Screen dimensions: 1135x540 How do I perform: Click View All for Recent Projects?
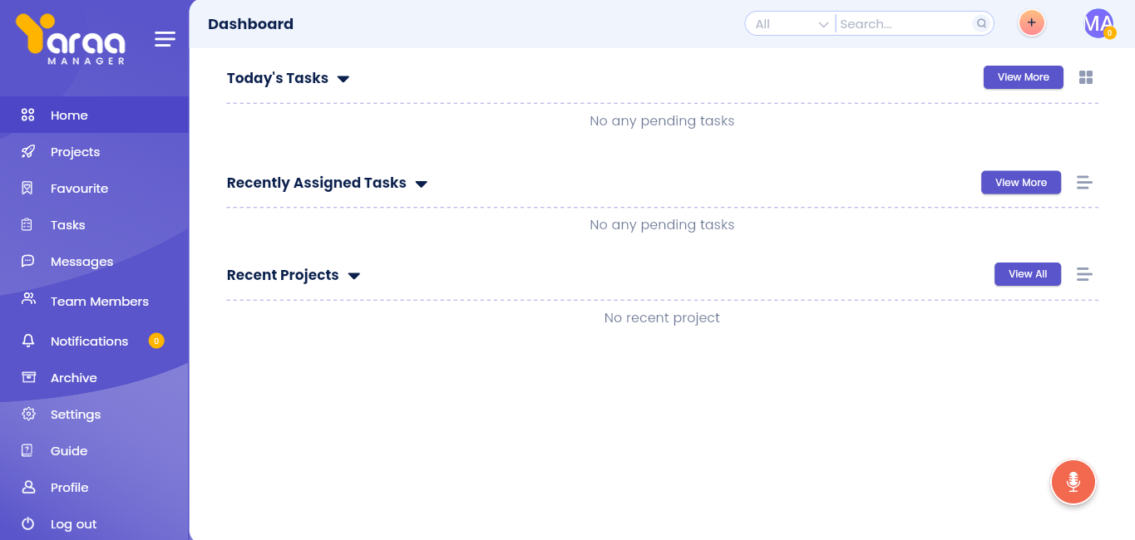pyautogui.click(x=1027, y=274)
